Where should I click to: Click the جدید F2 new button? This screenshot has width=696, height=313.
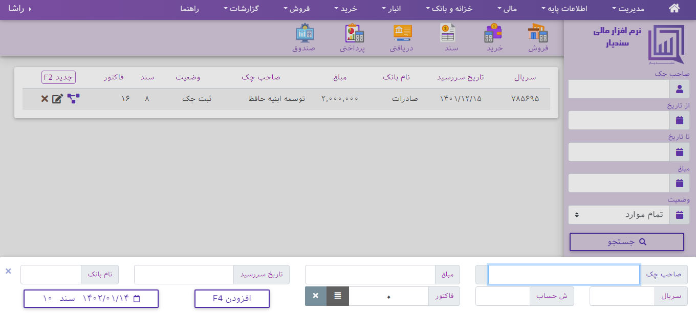pos(58,77)
